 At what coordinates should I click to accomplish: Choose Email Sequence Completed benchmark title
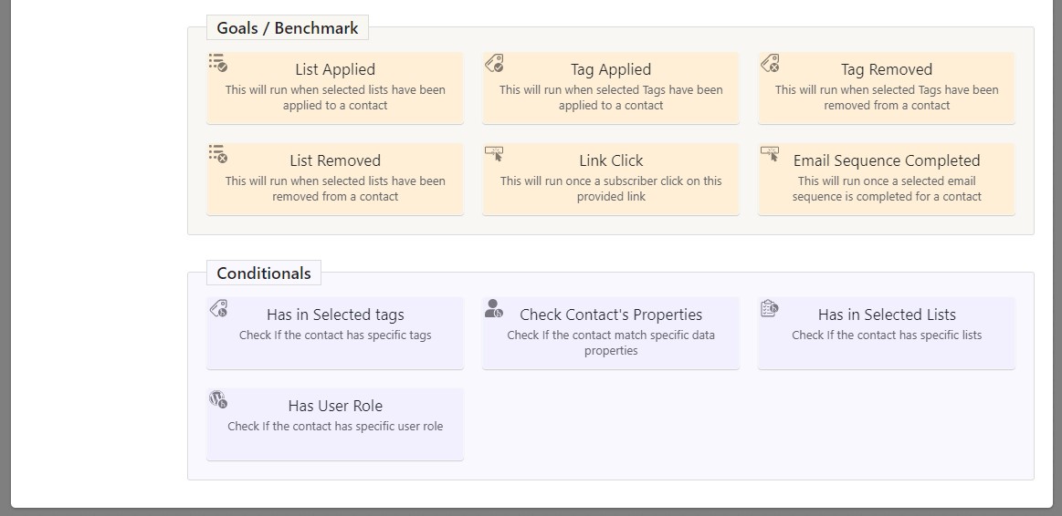pyautogui.click(x=887, y=161)
